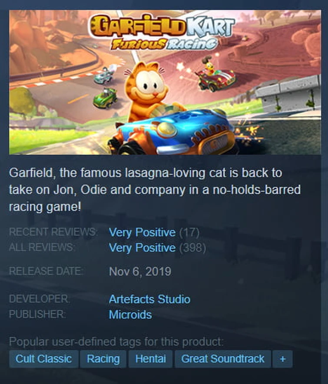Expand more tags with plus button
This screenshot has height=384, width=328.
point(282,359)
